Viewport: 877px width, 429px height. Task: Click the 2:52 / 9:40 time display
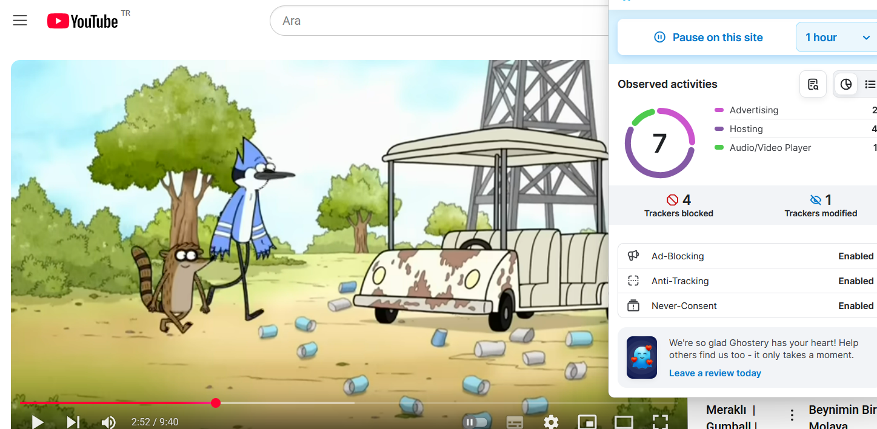pyautogui.click(x=155, y=422)
